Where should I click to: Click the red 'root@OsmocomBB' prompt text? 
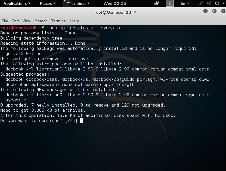point(18,27)
